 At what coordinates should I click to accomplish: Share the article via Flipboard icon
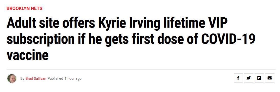[x=259, y=78]
